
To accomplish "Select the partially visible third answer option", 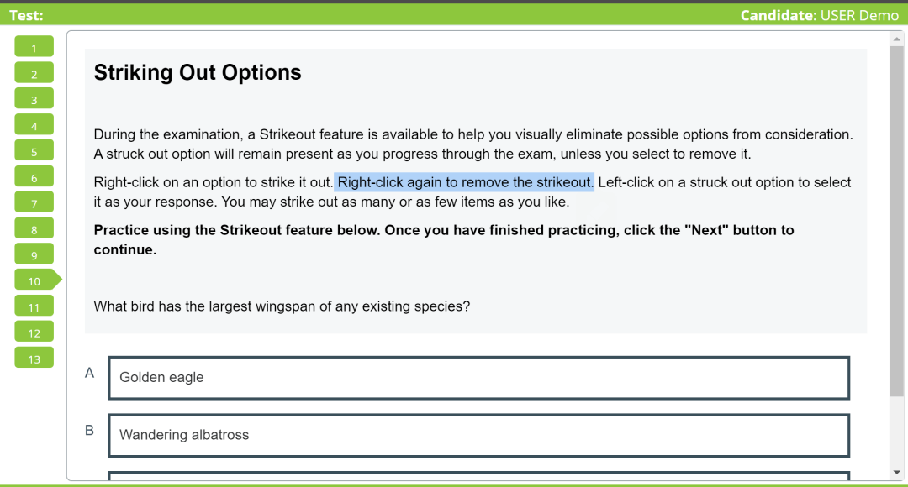I will tap(479, 475).
